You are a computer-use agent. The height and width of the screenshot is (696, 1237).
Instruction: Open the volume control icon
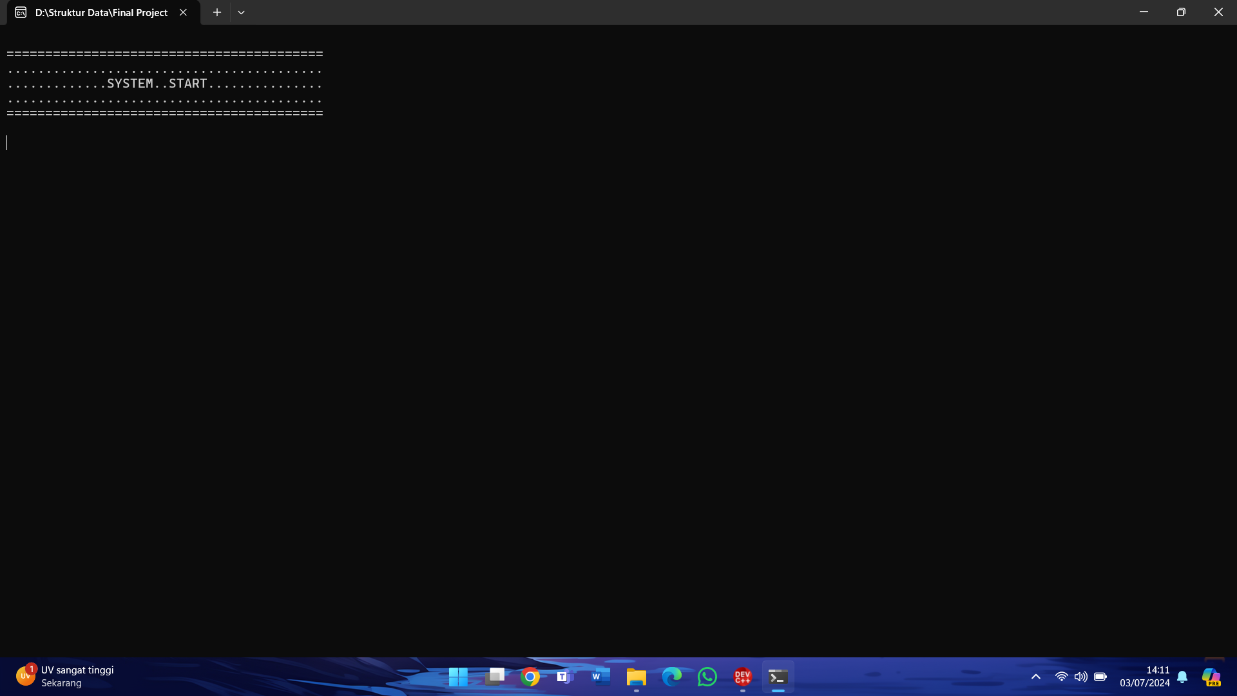(1080, 677)
